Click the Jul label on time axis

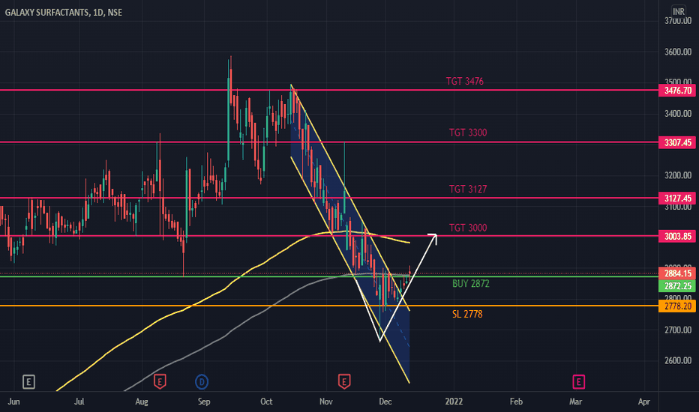tap(79, 402)
